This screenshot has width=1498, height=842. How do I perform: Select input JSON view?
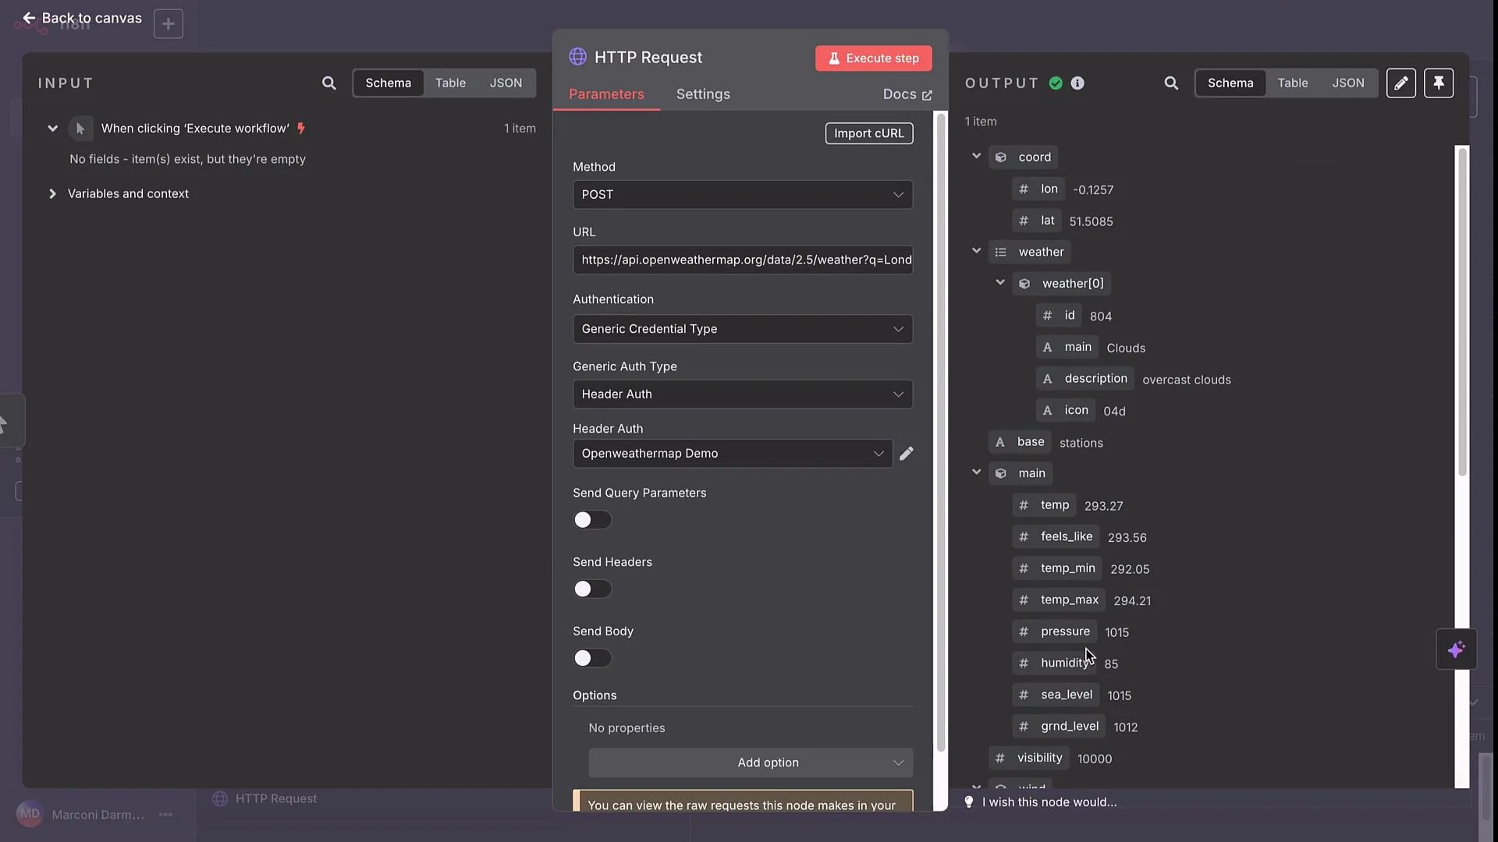pos(506,83)
